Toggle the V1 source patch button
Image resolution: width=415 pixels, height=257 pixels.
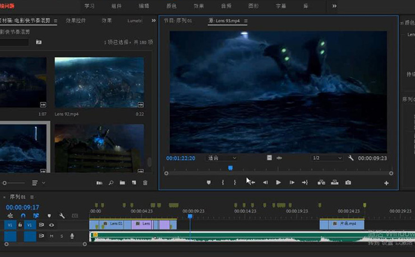(x=10, y=225)
